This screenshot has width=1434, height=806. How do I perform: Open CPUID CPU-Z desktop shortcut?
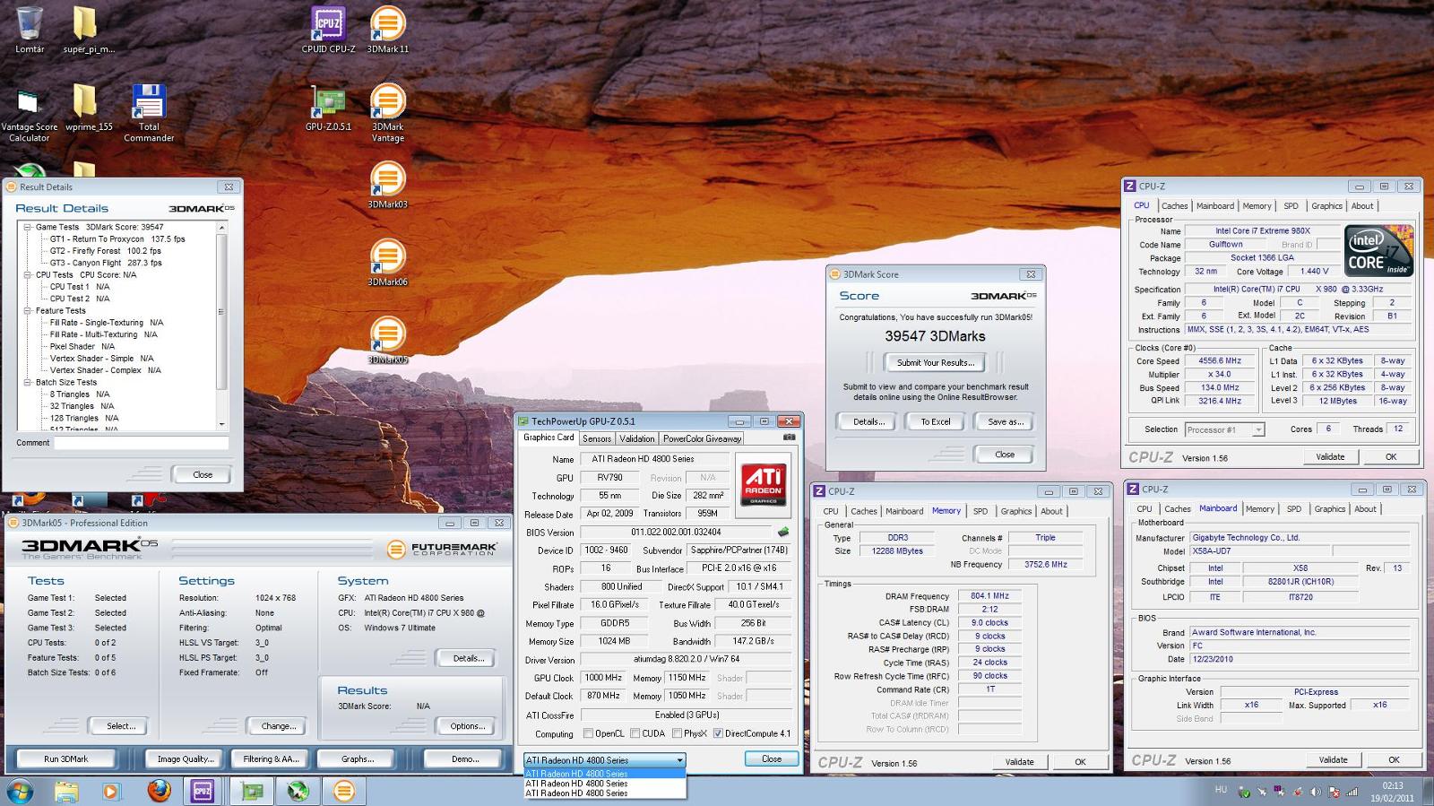pyautogui.click(x=328, y=30)
